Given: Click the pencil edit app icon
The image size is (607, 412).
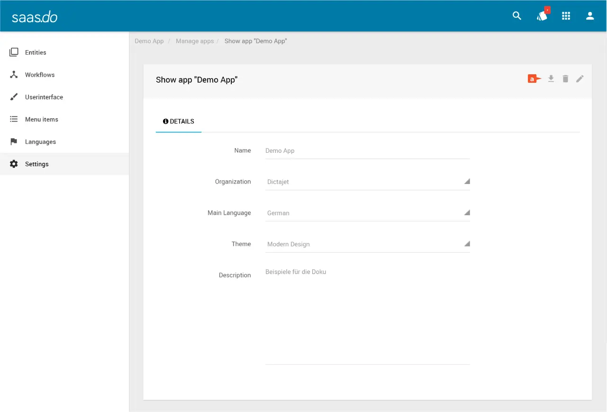Looking at the screenshot, I should click(580, 79).
